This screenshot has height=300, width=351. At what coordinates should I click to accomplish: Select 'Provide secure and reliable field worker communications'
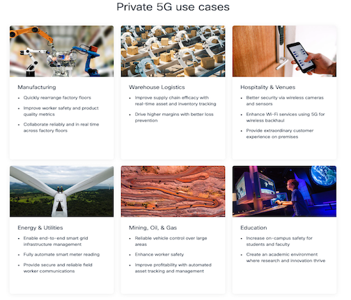coord(58,268)
